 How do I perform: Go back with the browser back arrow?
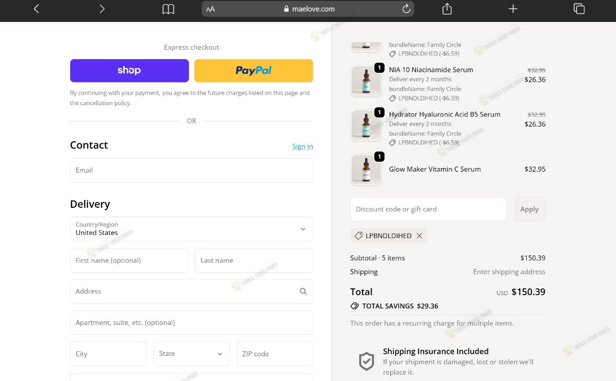click(x=36, y=8)
